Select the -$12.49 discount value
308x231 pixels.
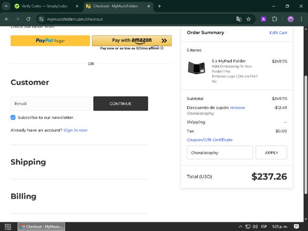[280, 108]
